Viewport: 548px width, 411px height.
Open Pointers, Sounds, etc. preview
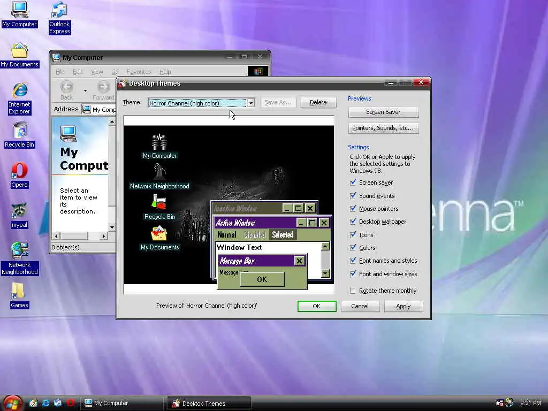383,128
